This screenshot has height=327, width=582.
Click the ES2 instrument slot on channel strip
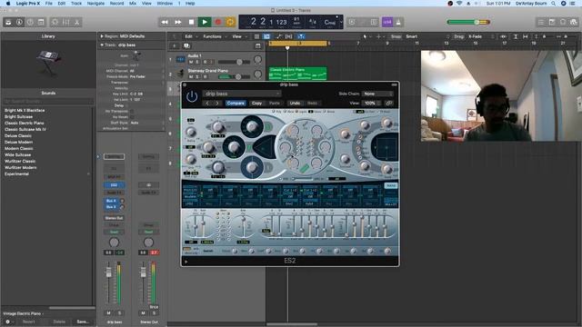(114, 185)
